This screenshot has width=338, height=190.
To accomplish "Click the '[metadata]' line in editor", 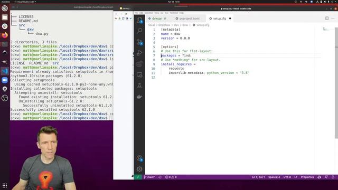I will coord(170,30).
